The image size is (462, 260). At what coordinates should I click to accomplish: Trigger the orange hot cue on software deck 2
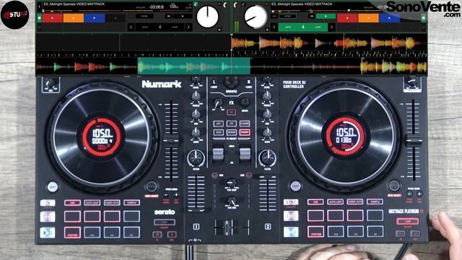click(x=369, y=18)
